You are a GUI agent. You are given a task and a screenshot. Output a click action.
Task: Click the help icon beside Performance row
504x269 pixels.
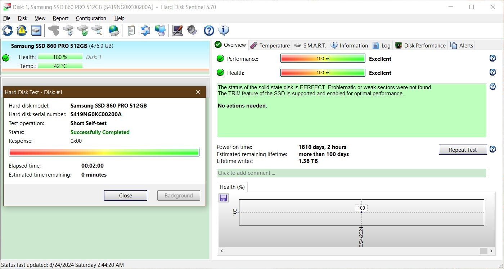click(x=493, y=58)
